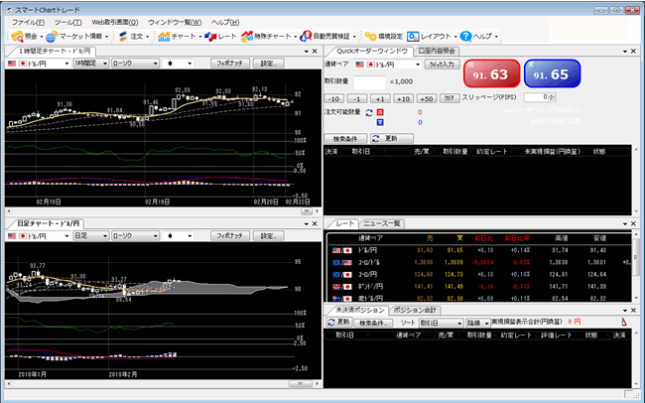
Task: Expand the ソート 取引日 dropdown
Action: [x=459, y=324]
